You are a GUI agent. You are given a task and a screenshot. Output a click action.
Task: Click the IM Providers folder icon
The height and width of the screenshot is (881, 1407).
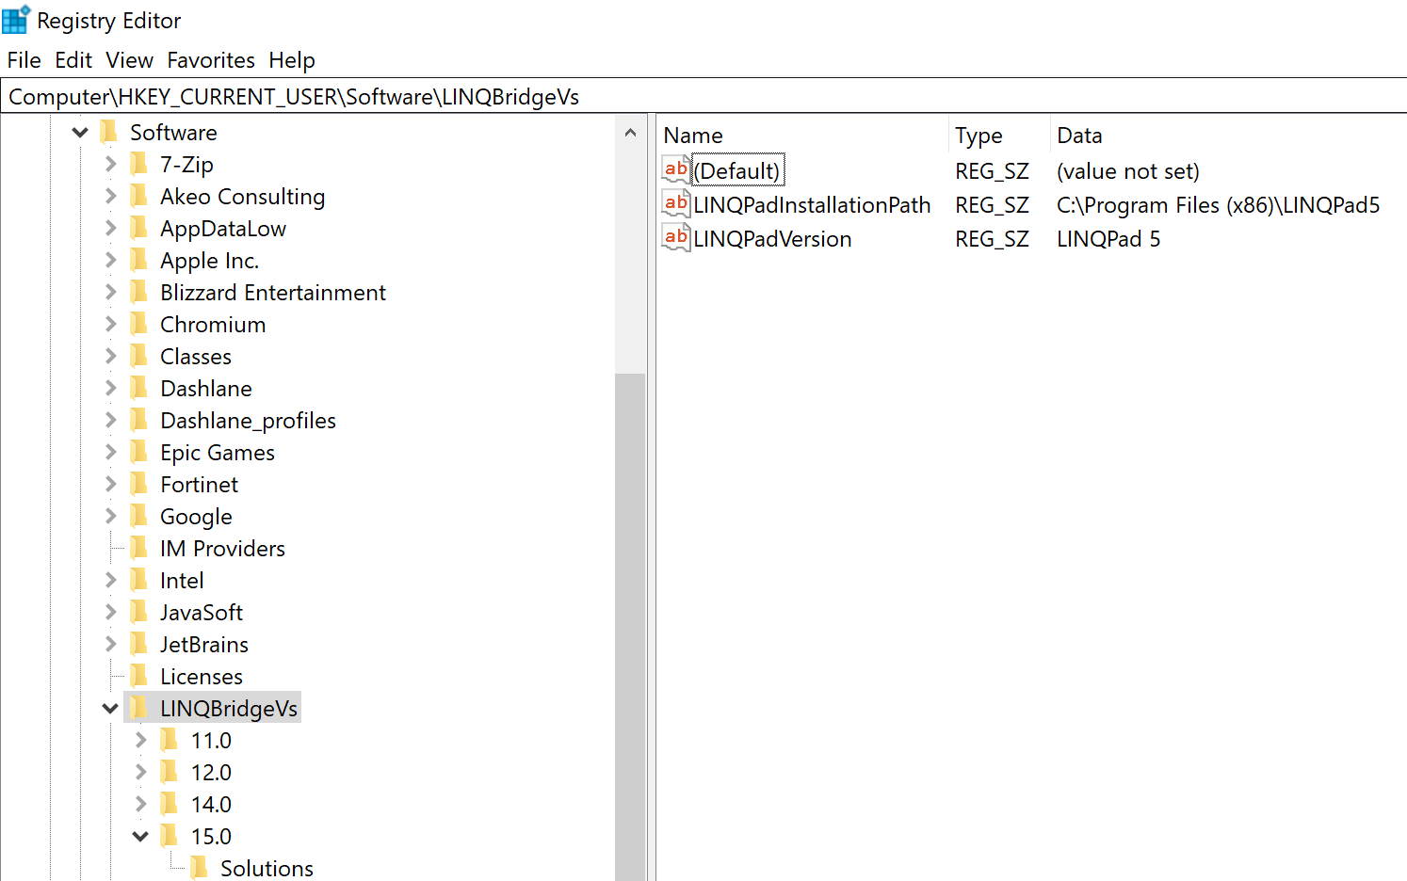(x=138, y=548)
